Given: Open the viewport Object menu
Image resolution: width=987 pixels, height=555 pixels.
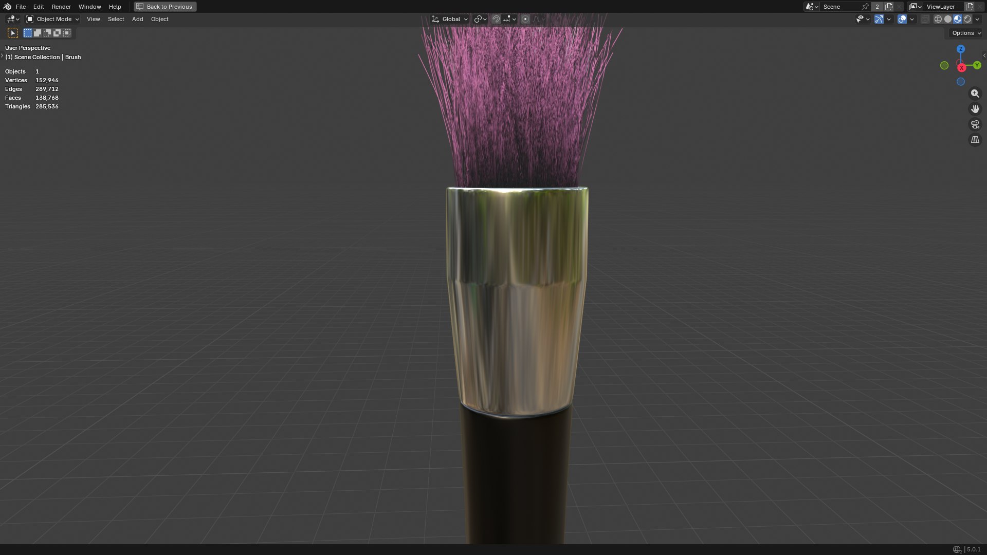Looking at the screenshot, I should 159,19.
